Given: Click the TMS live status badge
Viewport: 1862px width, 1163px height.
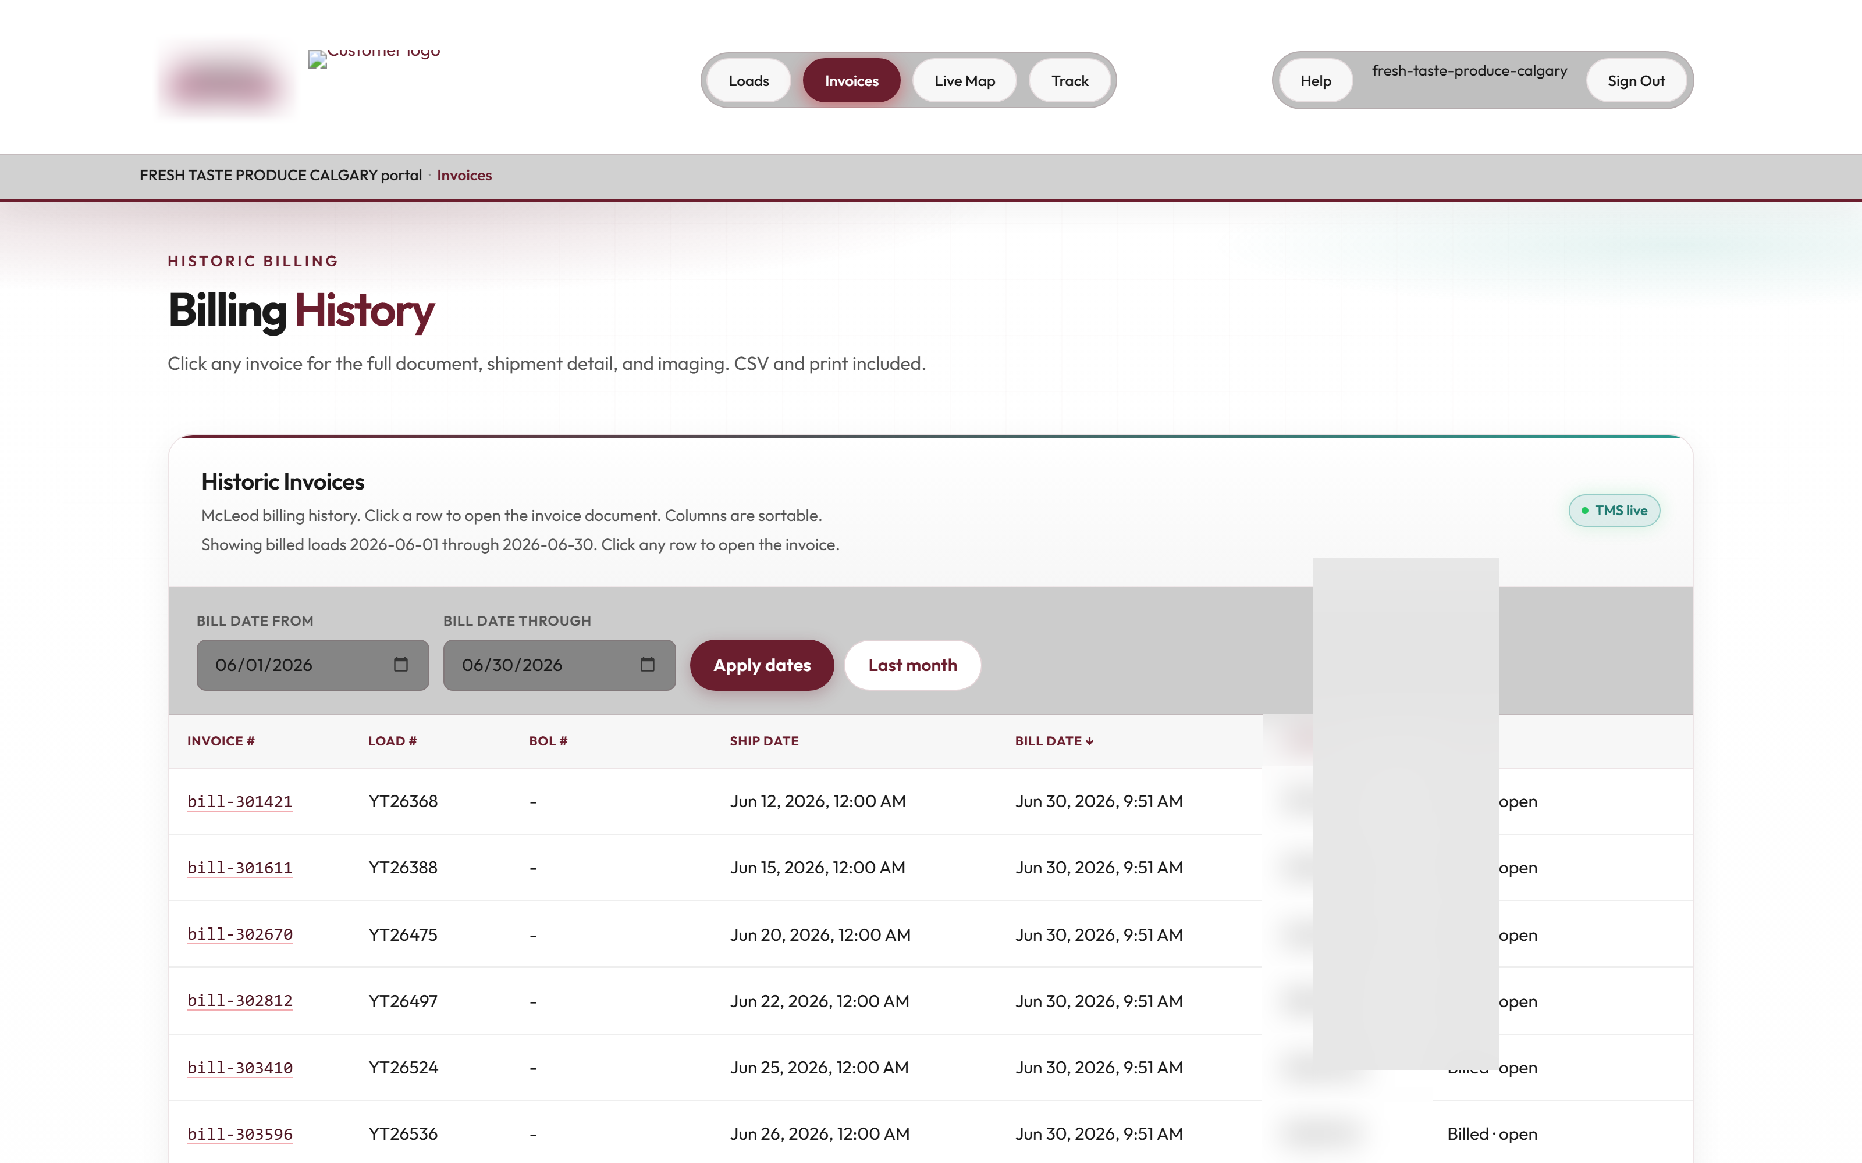Looking at the screenshot, I should [x=1614, y=511].
